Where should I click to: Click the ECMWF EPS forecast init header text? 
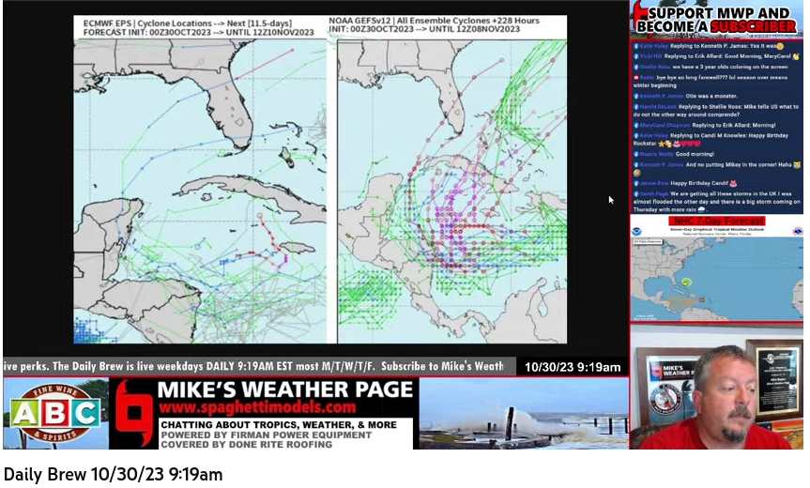[198, 28]
